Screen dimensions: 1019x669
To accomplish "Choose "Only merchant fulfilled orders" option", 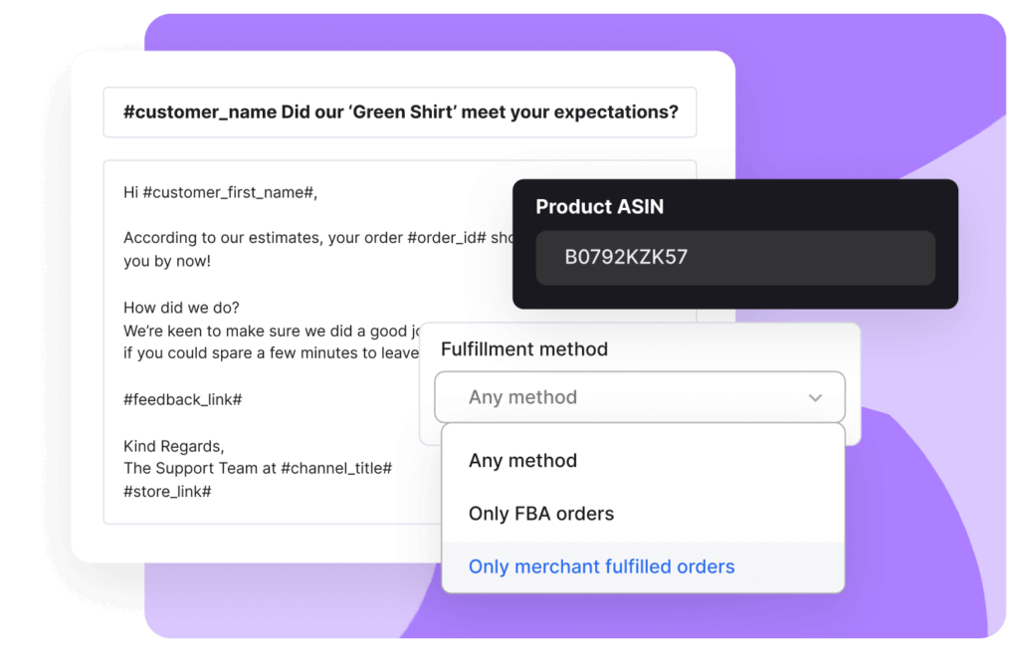I will tap(601, 565).
